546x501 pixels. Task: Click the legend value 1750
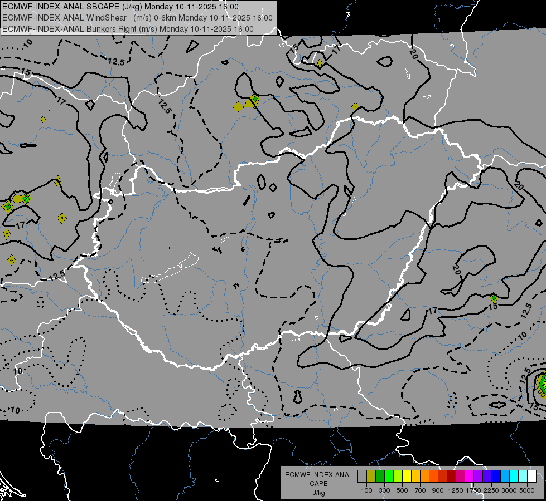(473, 490)
